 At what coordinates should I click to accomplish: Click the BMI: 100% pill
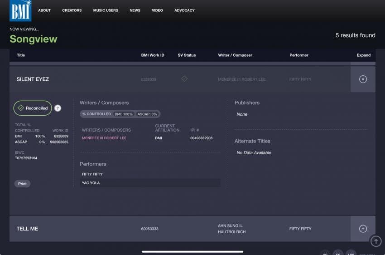(124, 114)
